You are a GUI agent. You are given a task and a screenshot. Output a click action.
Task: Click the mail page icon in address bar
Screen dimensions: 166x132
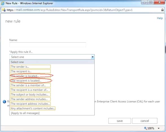coord(4,10)
